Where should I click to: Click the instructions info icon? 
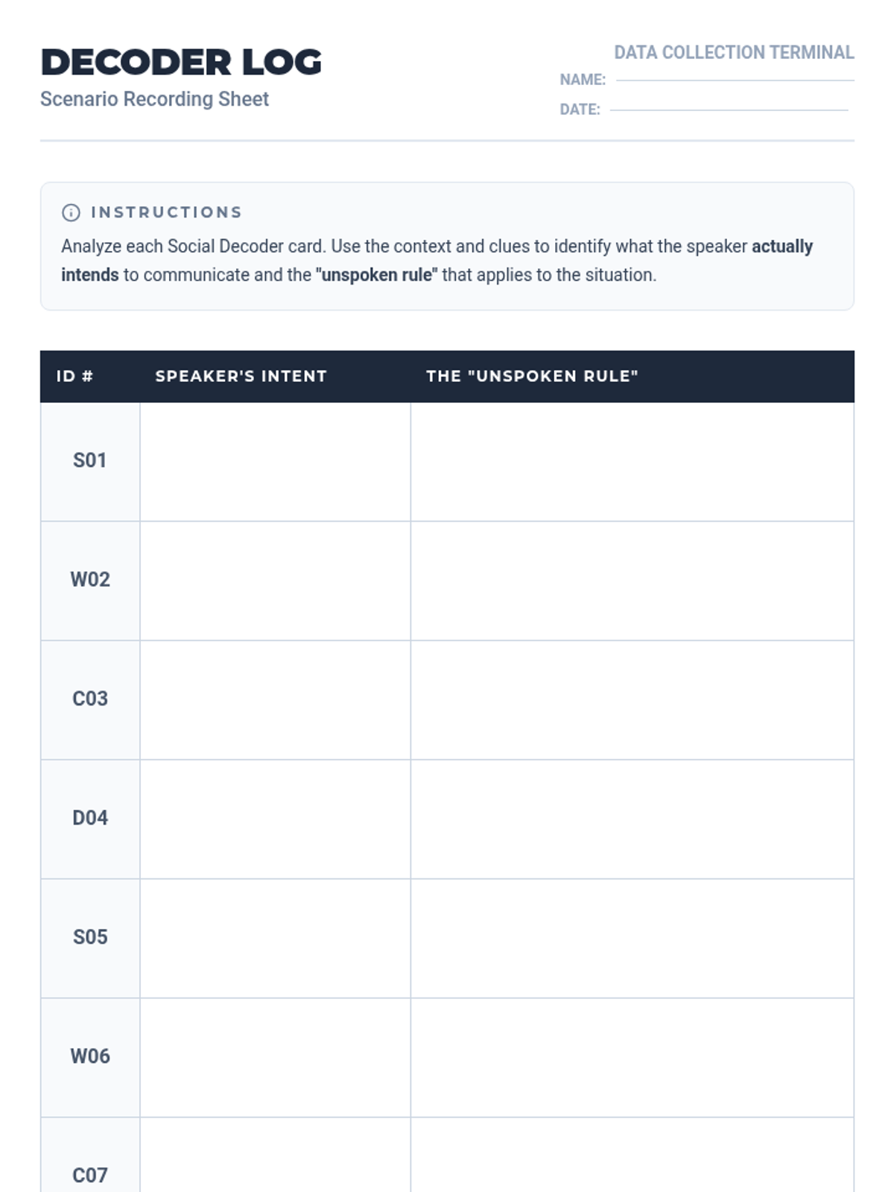click(x=71, y=212)
